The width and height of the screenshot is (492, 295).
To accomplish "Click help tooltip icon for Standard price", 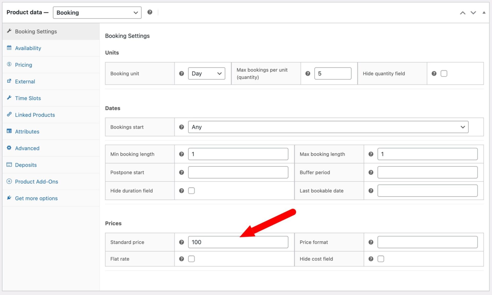I will tap(181, 242).
